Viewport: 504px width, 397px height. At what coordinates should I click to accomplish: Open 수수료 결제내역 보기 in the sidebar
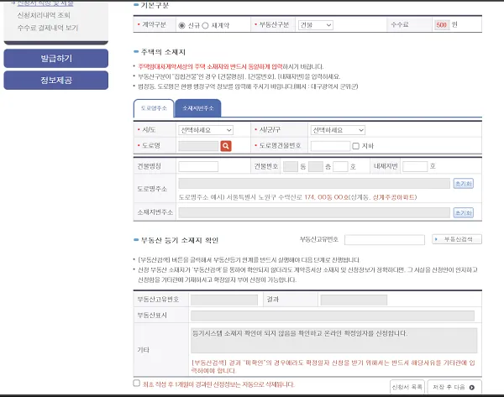48,28
